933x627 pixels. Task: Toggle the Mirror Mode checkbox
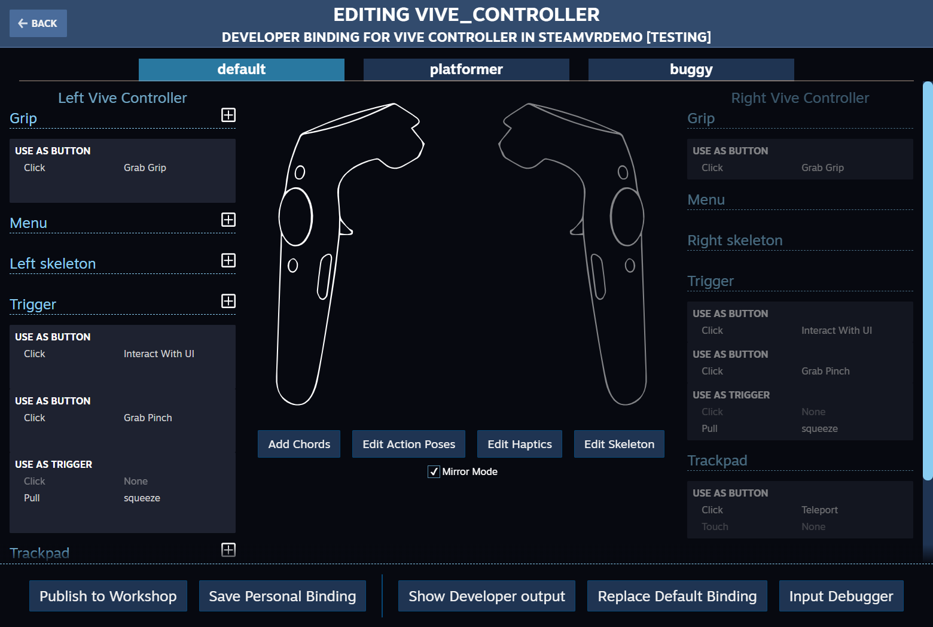click(x=434, y=471)
